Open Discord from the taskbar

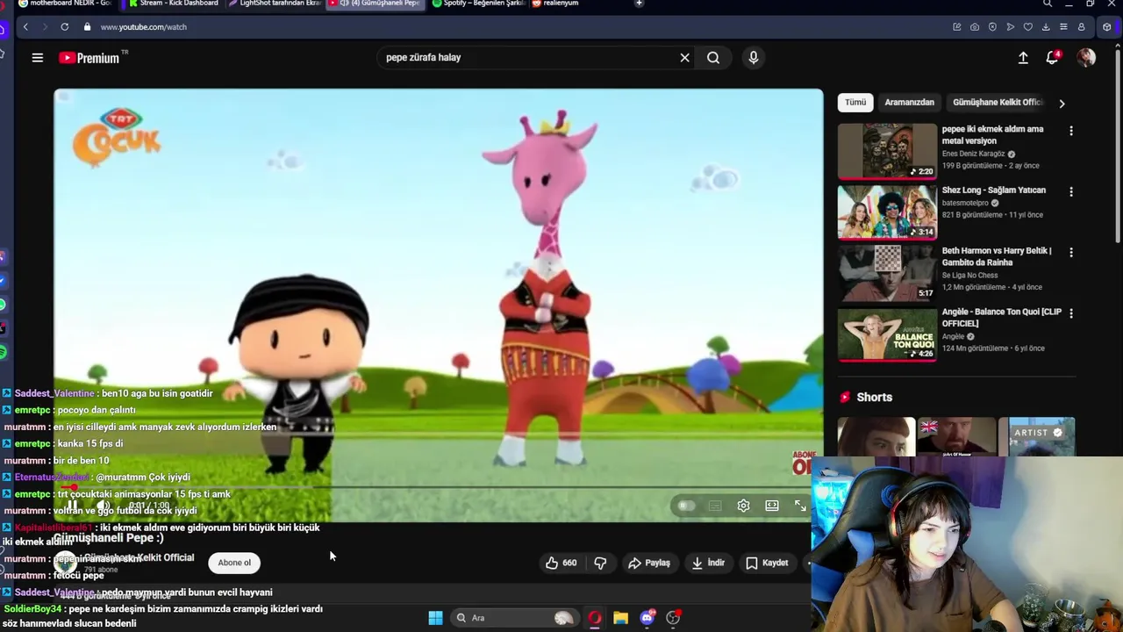pos(647,618)
